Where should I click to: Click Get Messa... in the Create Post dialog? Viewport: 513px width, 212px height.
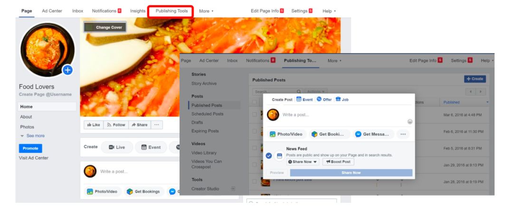point(373,134)
